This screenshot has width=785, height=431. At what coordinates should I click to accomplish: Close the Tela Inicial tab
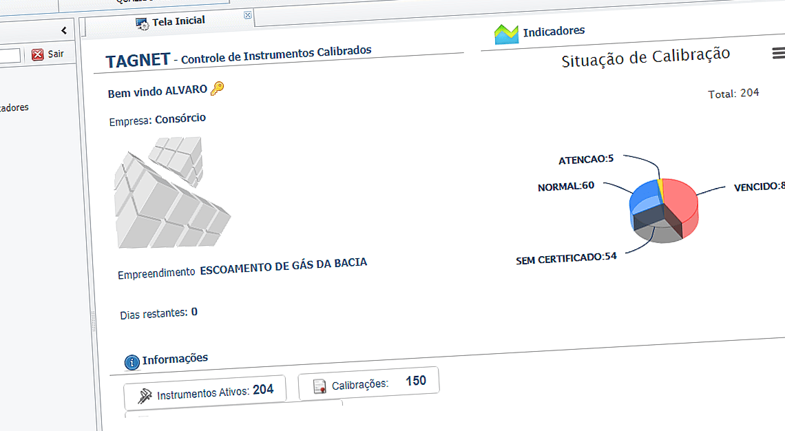tap(247, 14)
